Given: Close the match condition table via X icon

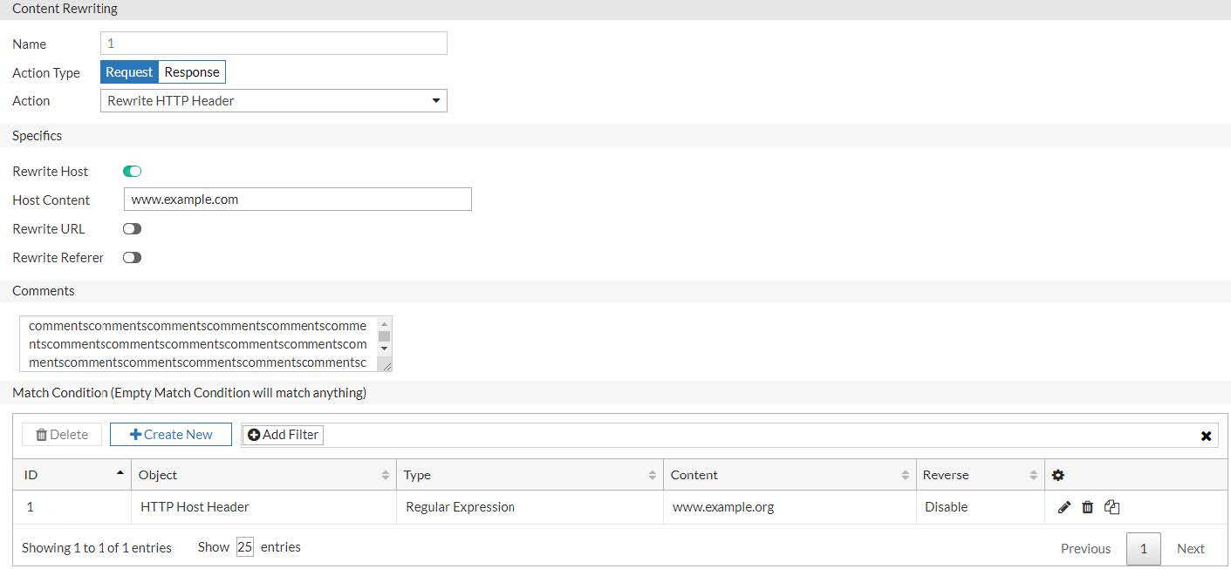Looking at the screenshot, I should [x=1206, y=436].
